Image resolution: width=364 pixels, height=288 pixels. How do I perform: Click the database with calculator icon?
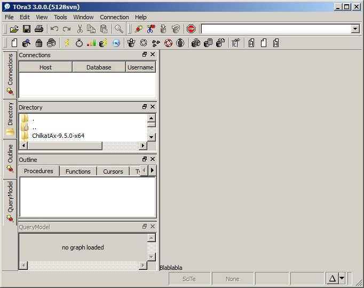click(208, 43)
